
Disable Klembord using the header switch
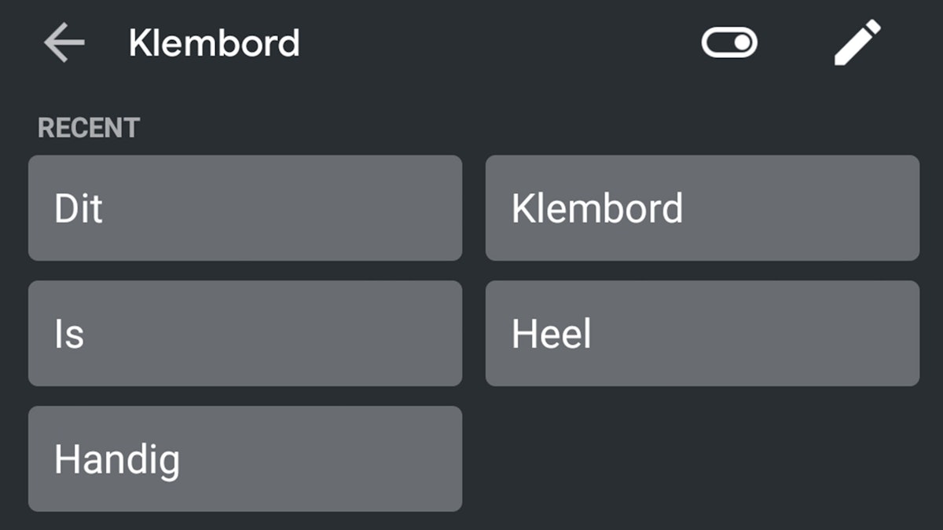click(x=730, y=43)
